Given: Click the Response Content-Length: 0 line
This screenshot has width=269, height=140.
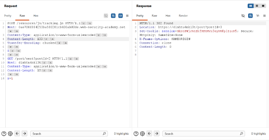Looking at the screenshot, I should 155,47.
